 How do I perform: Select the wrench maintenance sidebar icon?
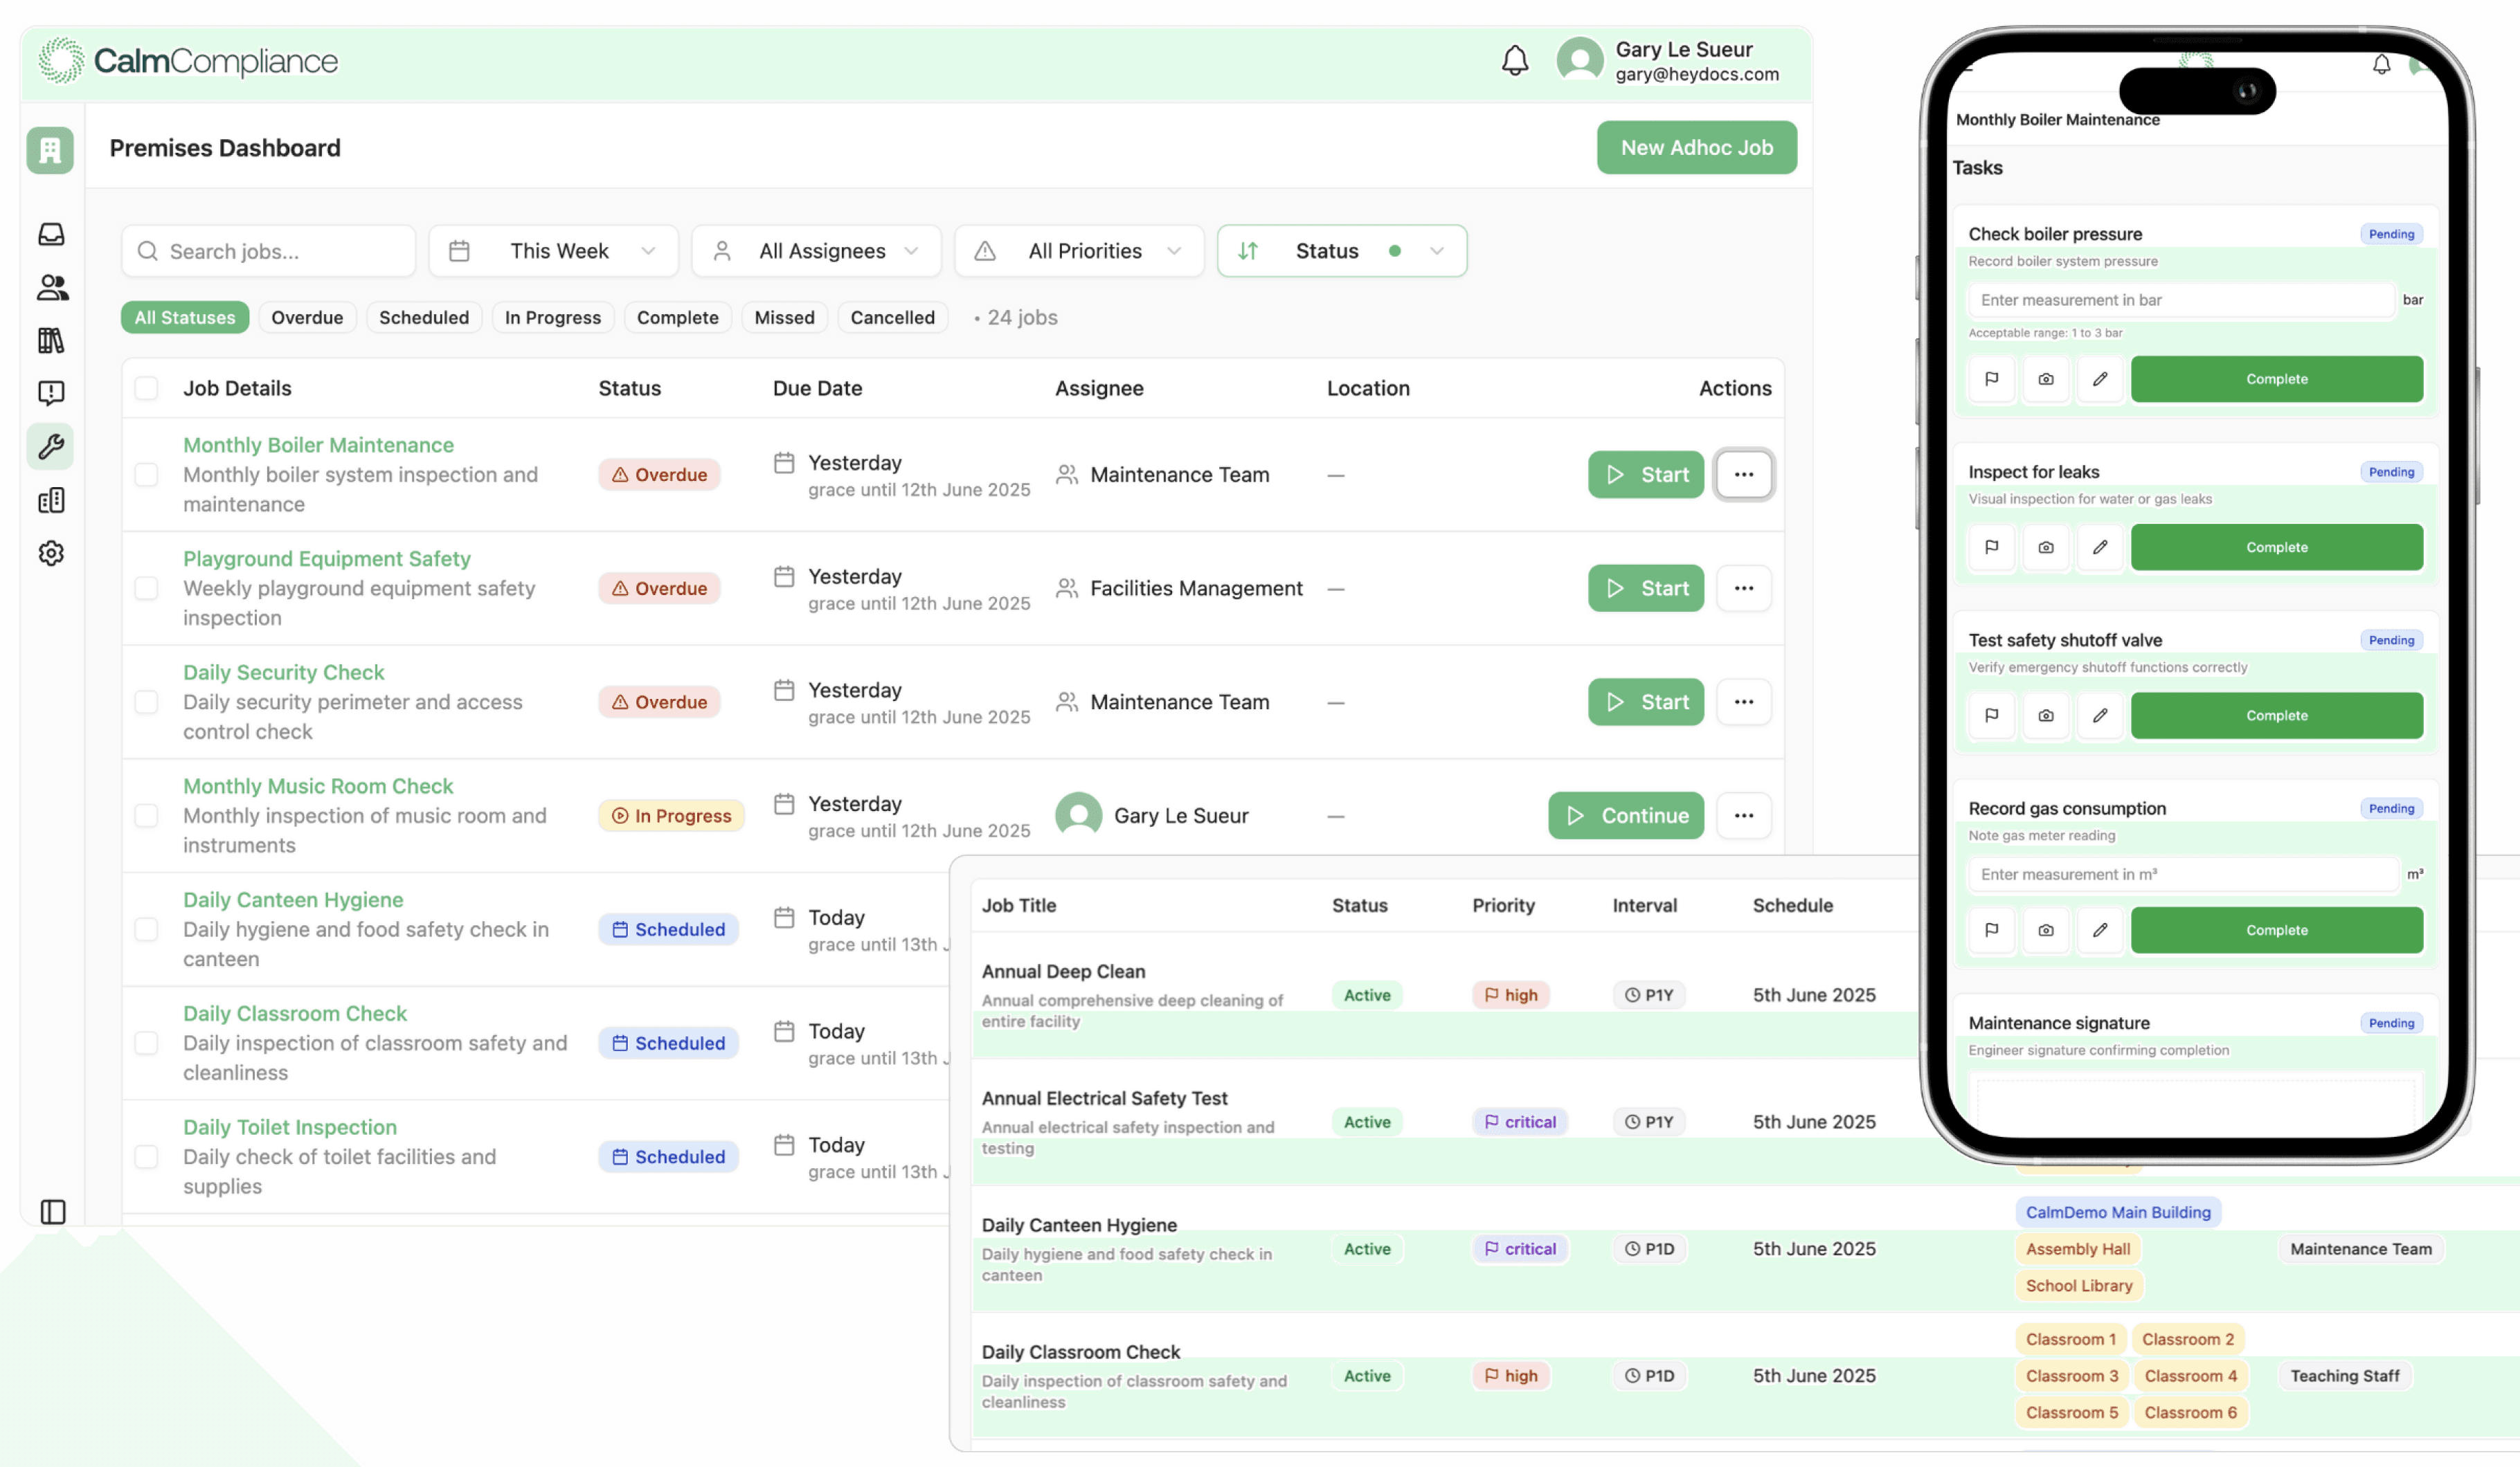click(x=51, y=446)
